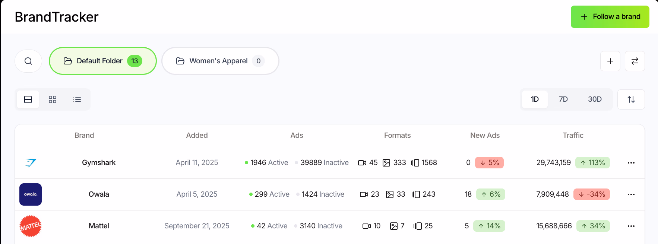Click the green 14% new ads badge
This screenshot has height=244, width=658.
point(489,226)
